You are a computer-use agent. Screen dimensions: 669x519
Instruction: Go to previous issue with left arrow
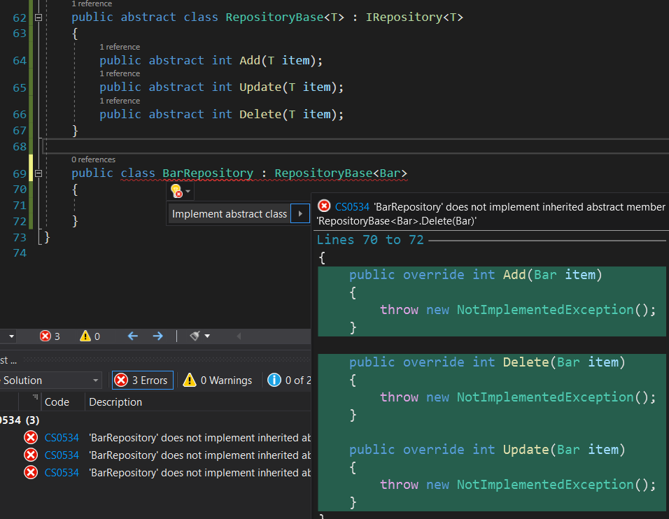point(133,336)
